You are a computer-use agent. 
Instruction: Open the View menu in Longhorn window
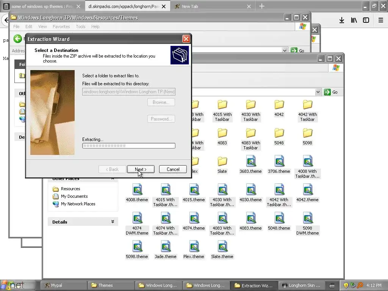(x=42, y=27)
